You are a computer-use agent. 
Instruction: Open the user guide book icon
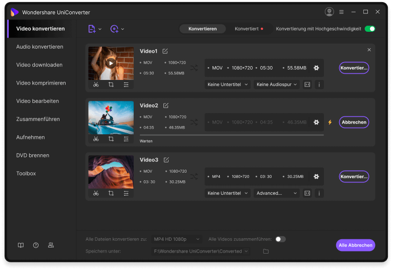pos(20,245)
